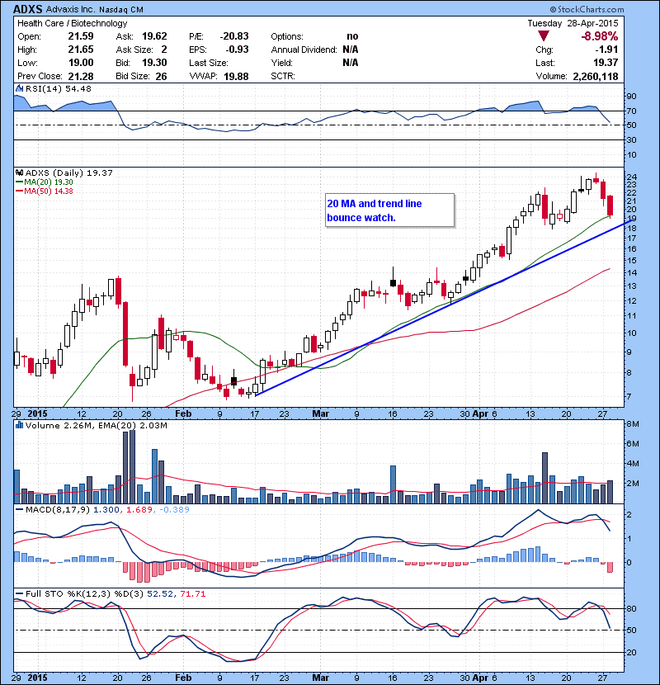This screenshot has height=685, width=660.
Task: Click the EPS value -0.93
Action: pos(237,50)
